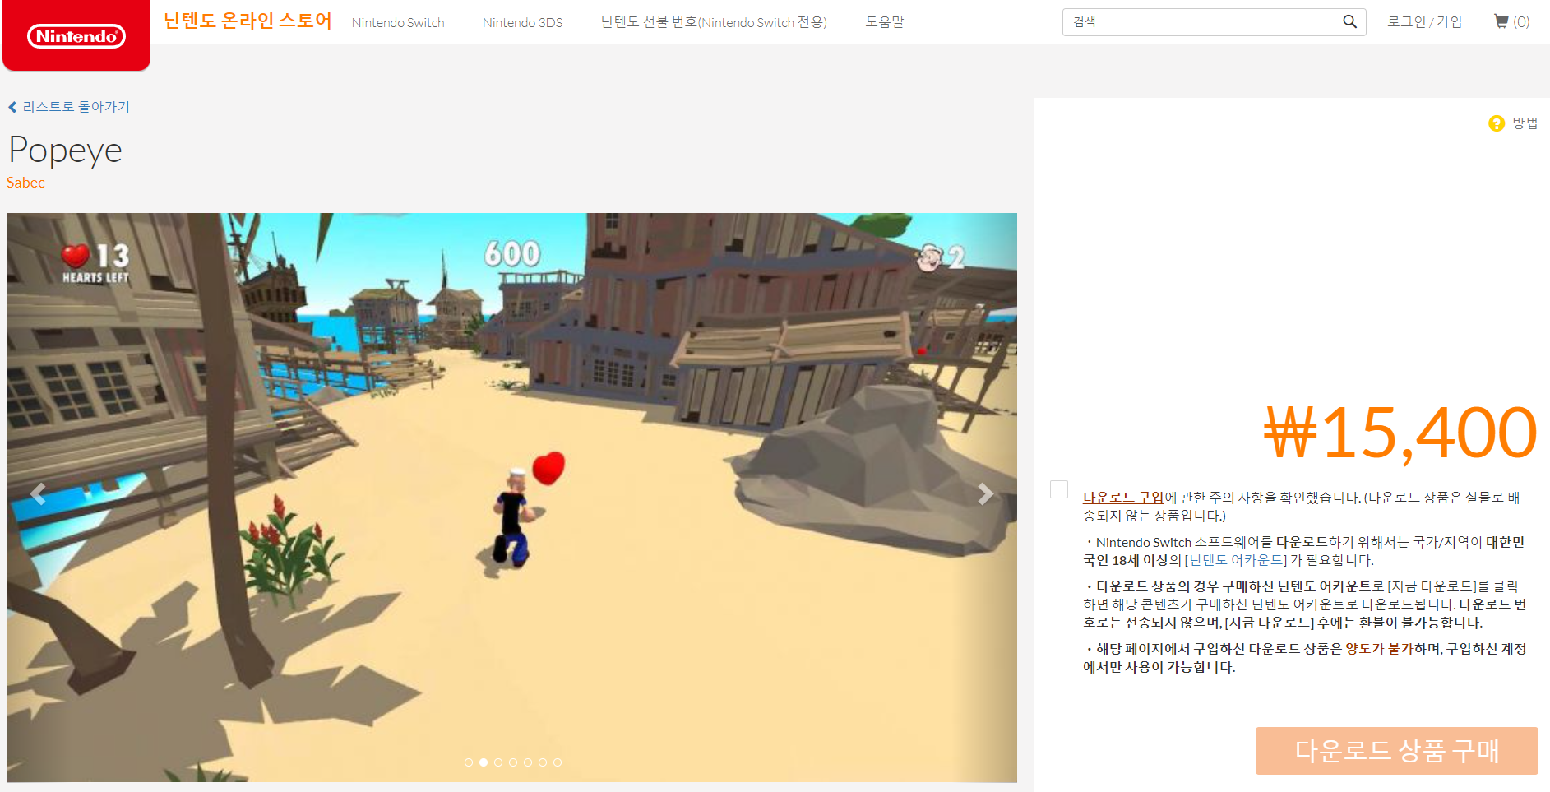Click the Nintendo logo
1550x792 pixels.
tap(76, 36)
